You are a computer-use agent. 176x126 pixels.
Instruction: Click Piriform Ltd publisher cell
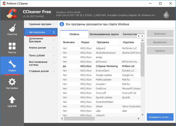128,66
